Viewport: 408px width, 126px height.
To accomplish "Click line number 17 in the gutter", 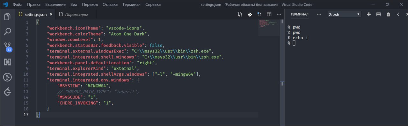I will (x=26, y=114).
